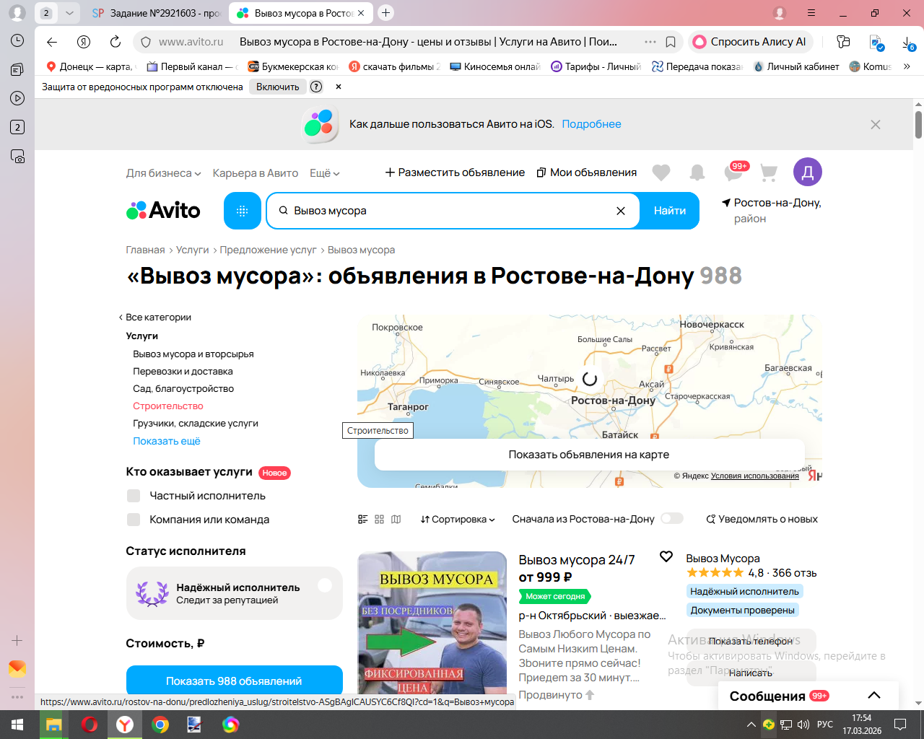
Task: Close the iOS info banner
Action: (x=876, y=124)
